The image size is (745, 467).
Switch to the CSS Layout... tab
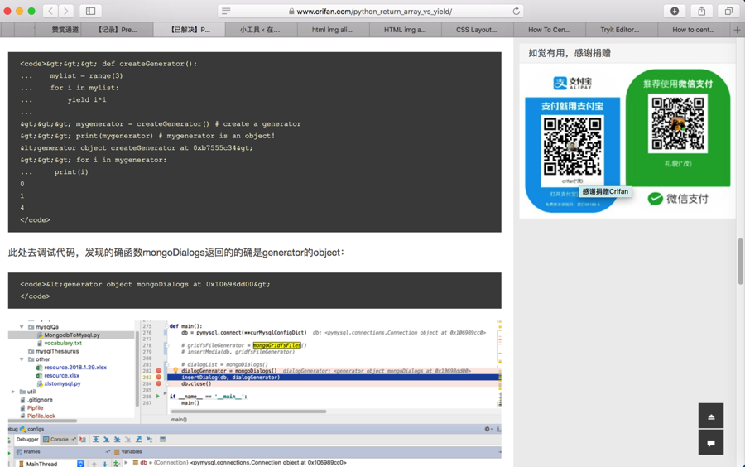click(478, 30)
